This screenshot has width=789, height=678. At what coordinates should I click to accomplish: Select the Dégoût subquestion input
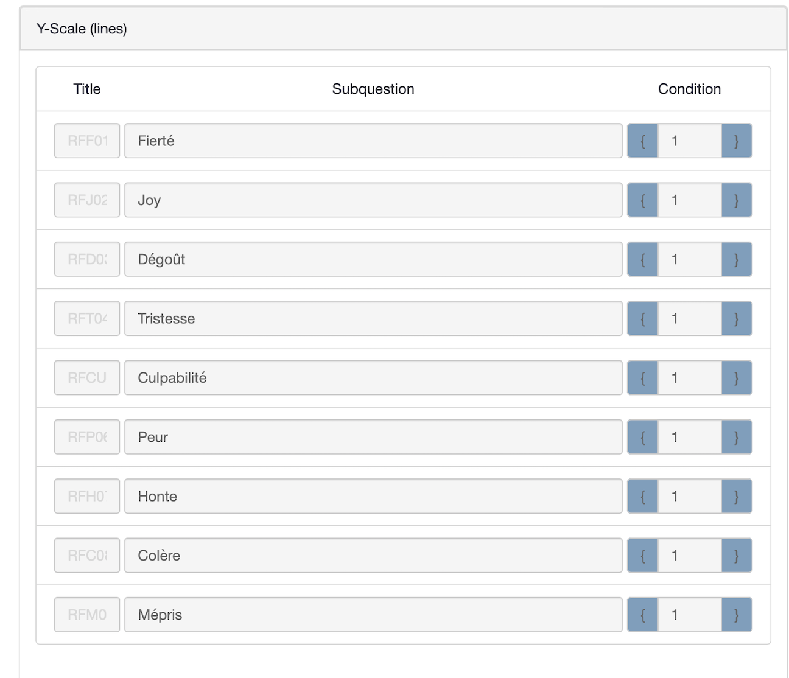coord(373,259)
